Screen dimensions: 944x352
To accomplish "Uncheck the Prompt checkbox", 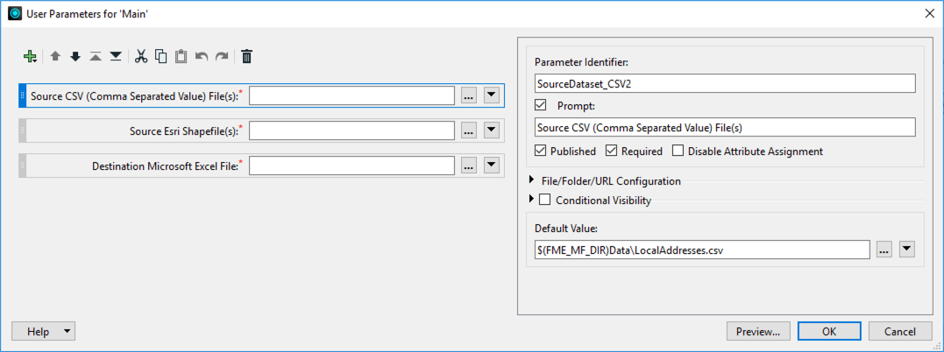I will click(541, 106).
